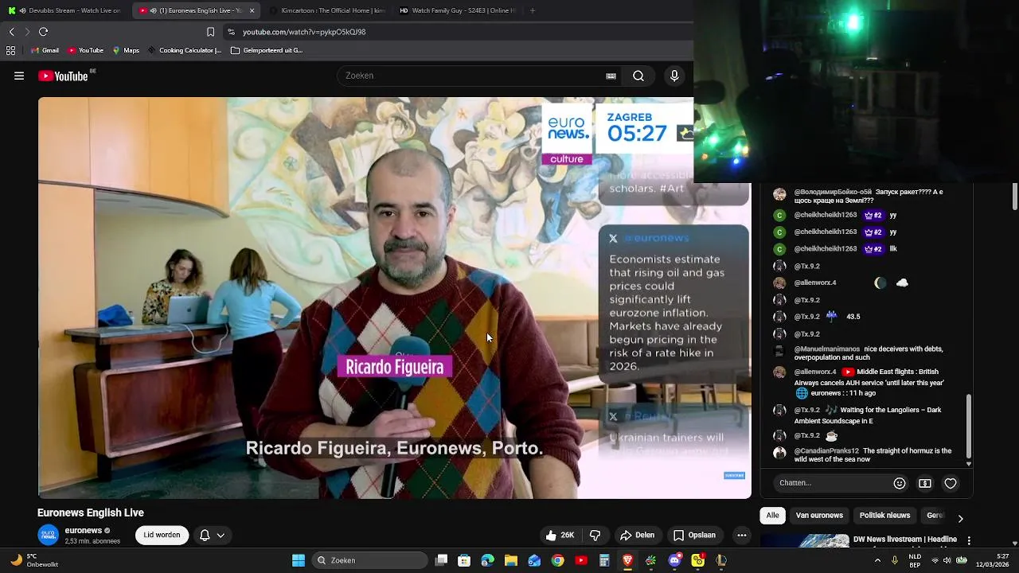Open Discord from the taskbar
Image resolution: width=1019 pixels, height=573 pixels.
click(x=674, y=560)
